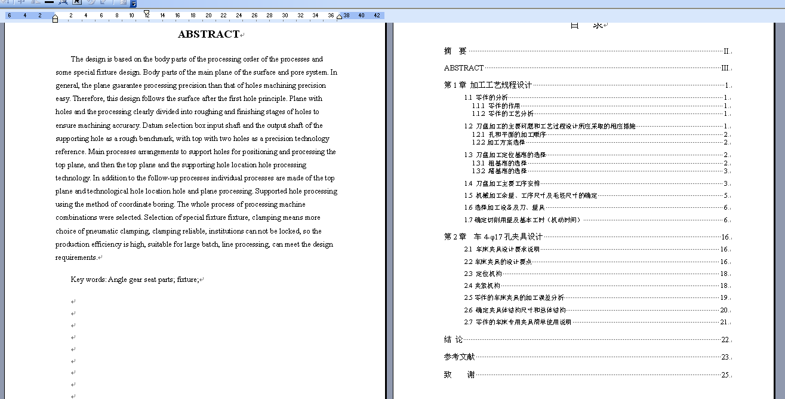Open 第1章 加工工艺规程设计 contents entry
The width and height of the screenshot is (785, 399).
click(x=587, y=85)
